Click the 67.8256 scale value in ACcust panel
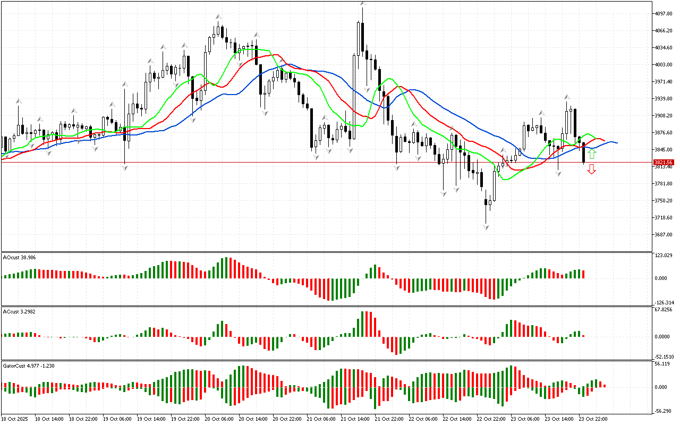This screenshot has height=425, width=680. 664,310
